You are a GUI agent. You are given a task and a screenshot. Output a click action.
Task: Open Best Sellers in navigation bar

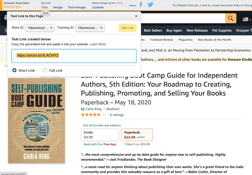(x=153, y=31)
